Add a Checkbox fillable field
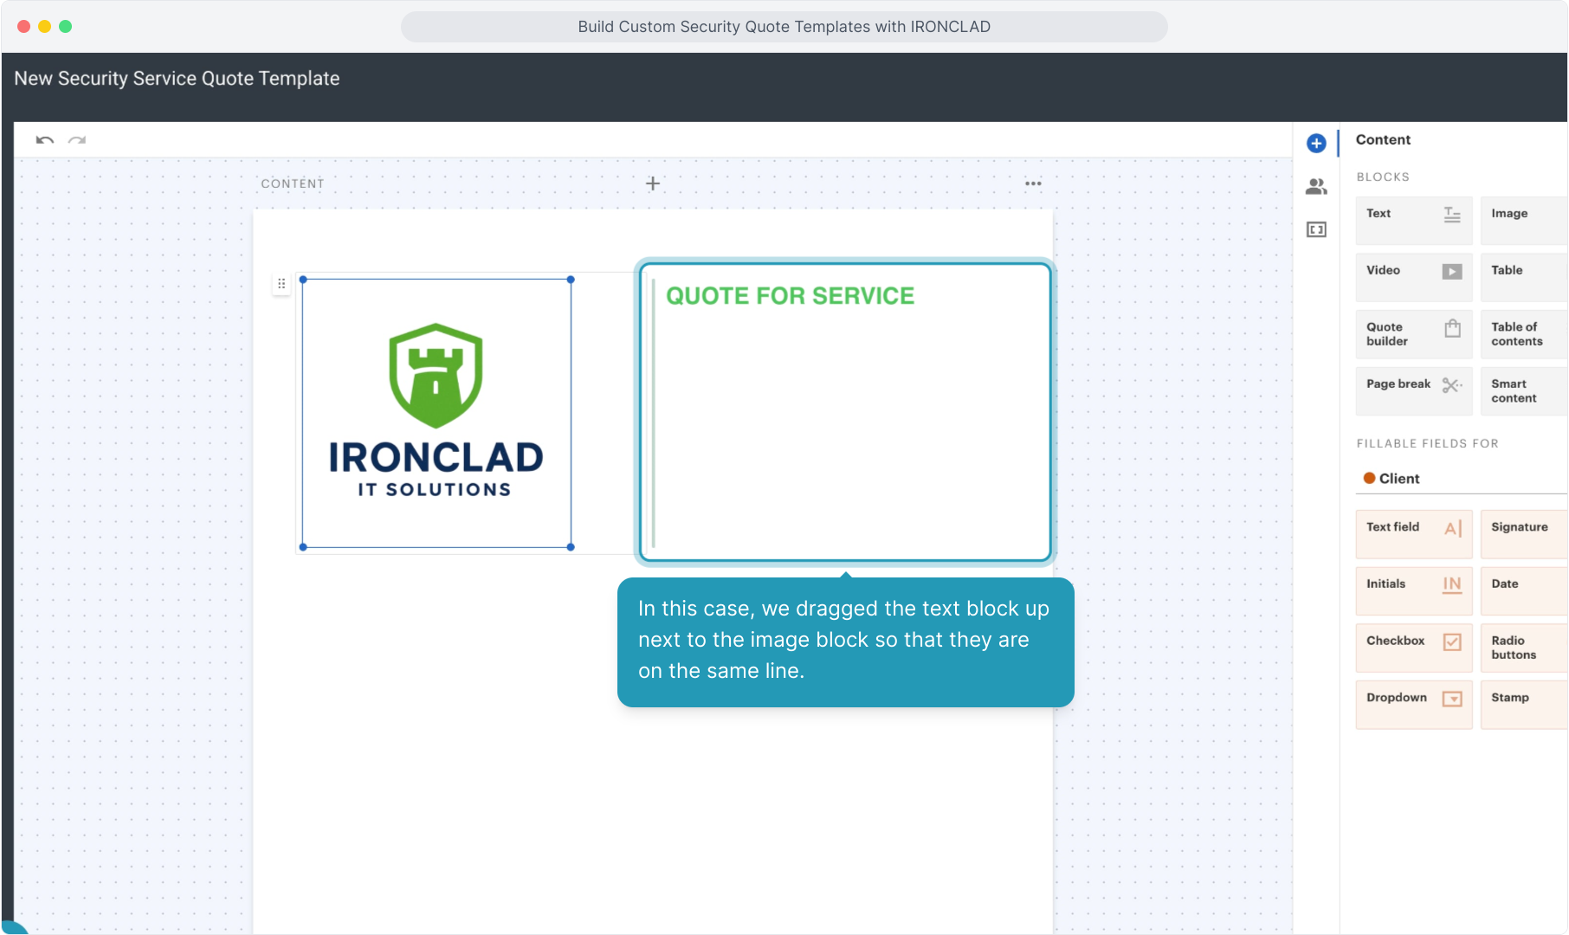 (1413, 648)
